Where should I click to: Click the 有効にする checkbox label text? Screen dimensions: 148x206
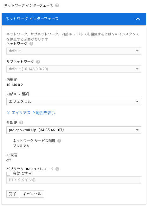coord(22,173)
